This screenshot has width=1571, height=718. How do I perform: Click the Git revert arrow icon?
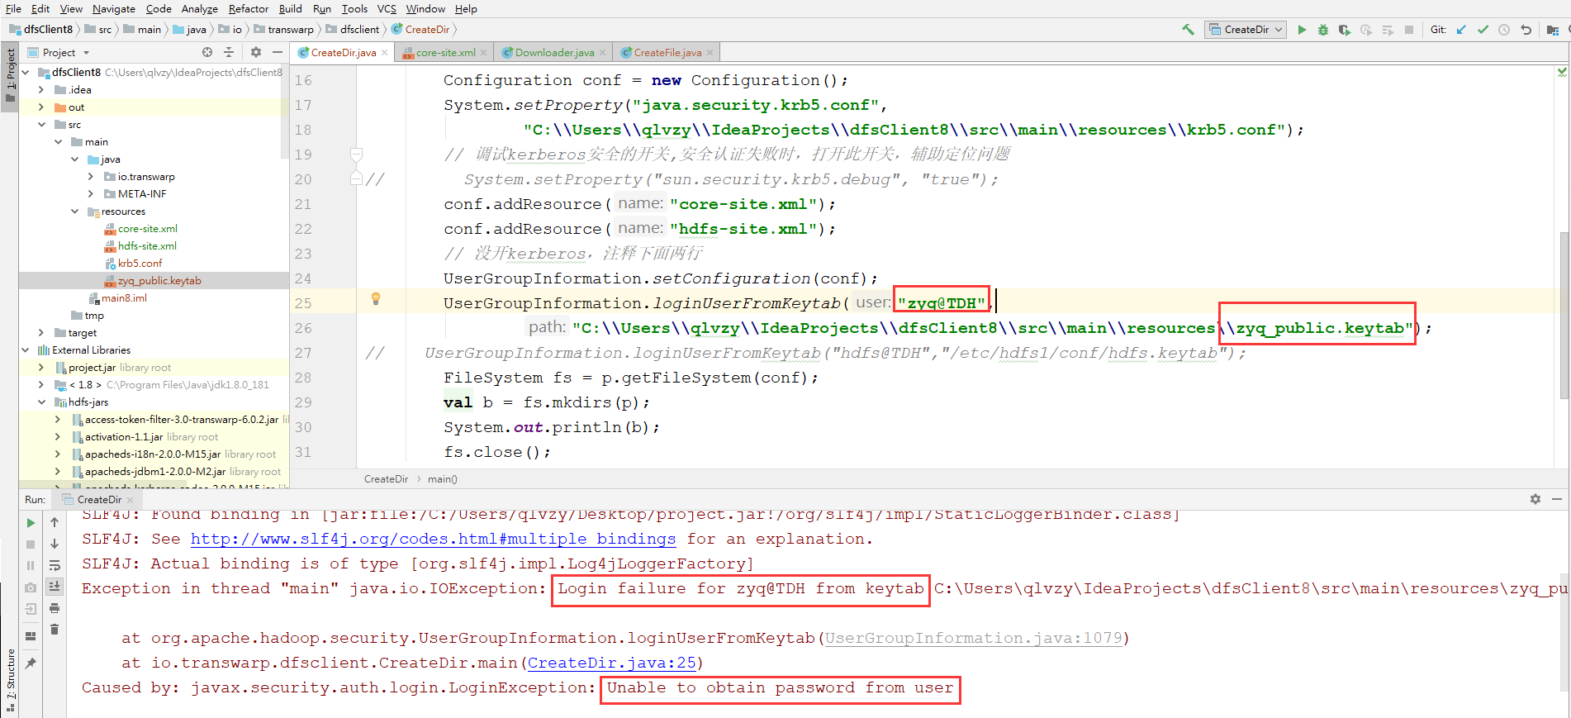click(x=1526, y=30)
